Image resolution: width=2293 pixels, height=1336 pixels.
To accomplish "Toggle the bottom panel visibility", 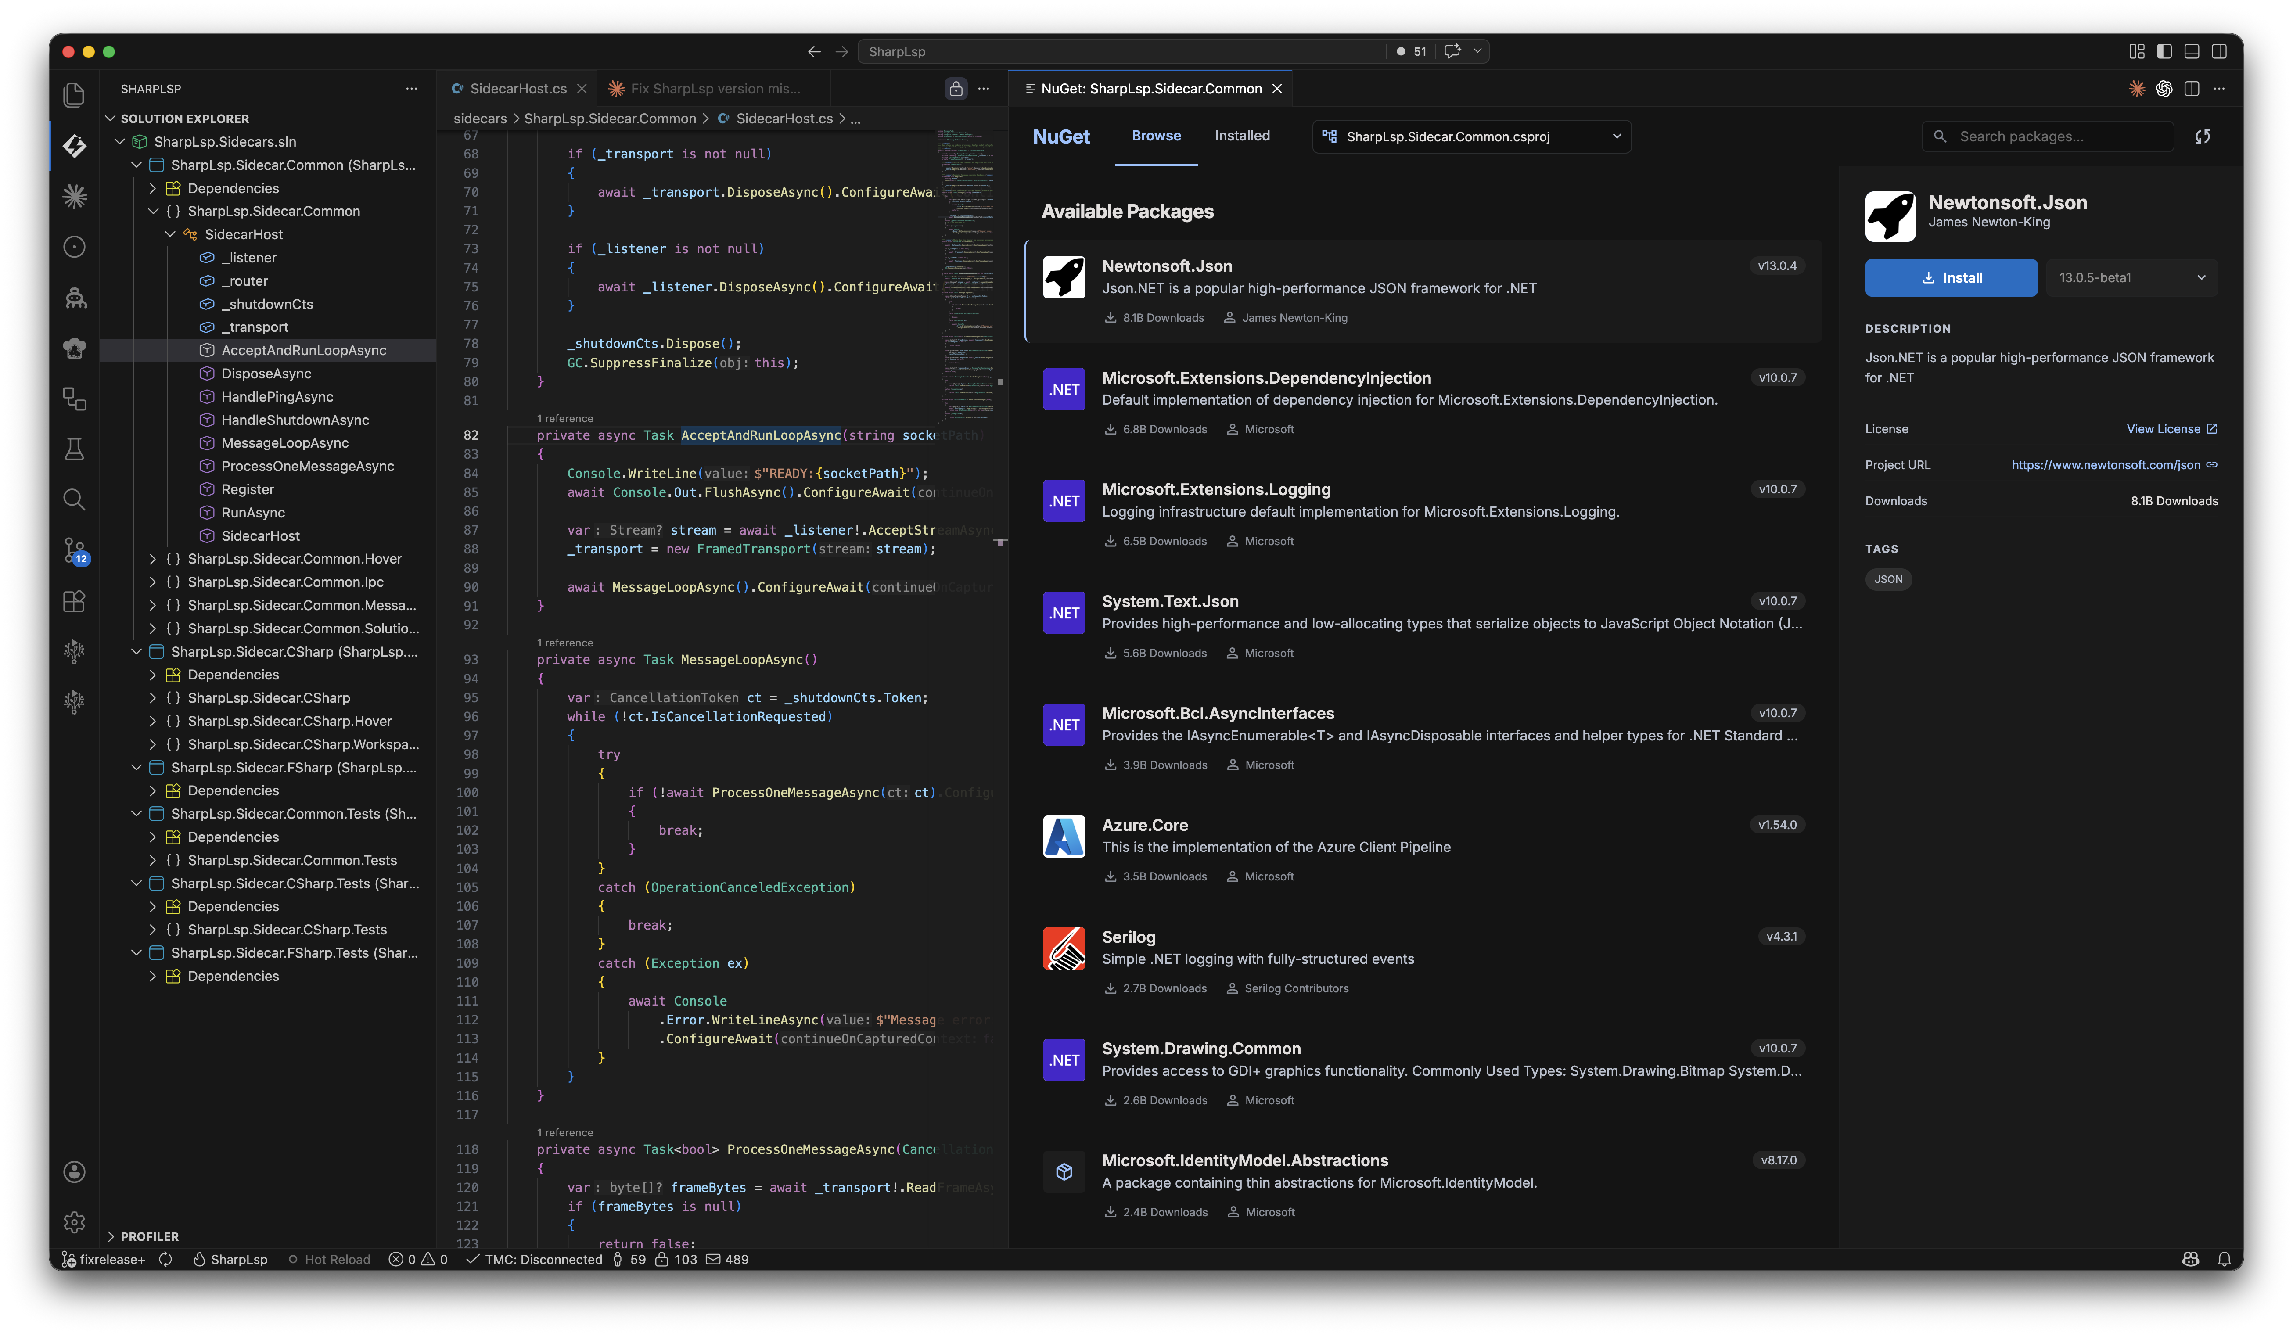I will pos(2191,52).
